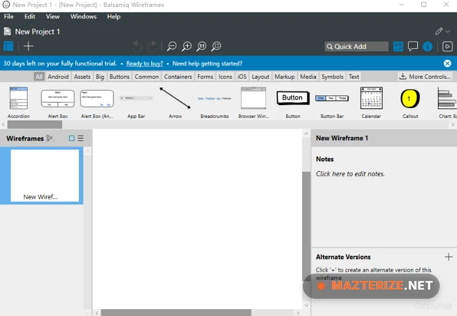Pick the yellow Callout control
Screen dimensions: 457x316
click(x=410, y=102)
